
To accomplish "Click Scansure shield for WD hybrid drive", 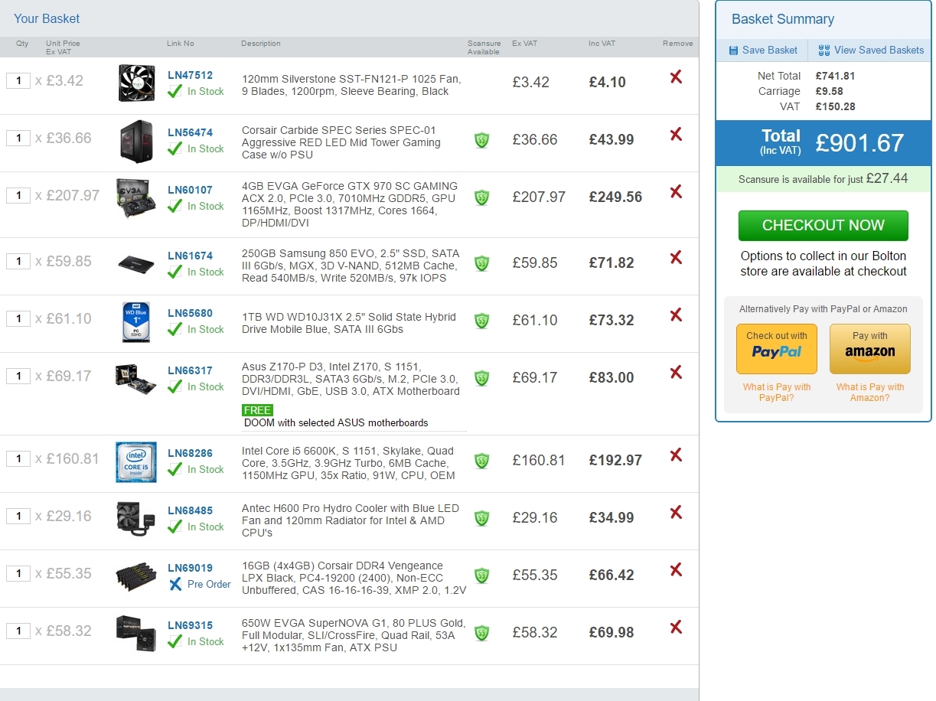I will (481, 321).
